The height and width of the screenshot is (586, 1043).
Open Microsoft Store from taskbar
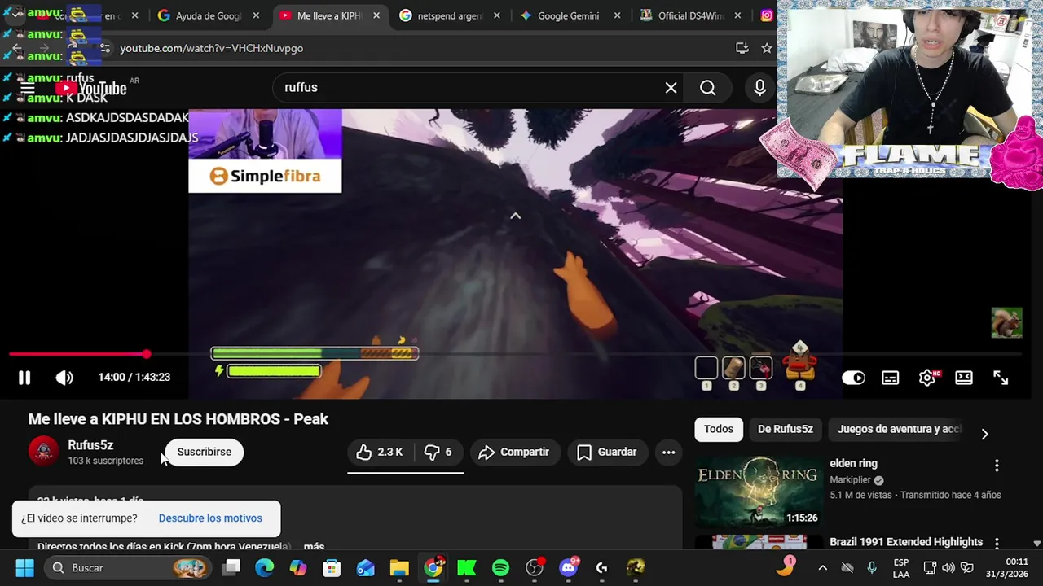point(332,567)
